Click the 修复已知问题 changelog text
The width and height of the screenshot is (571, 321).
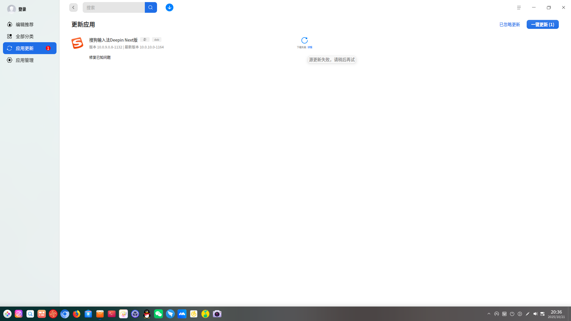click(x=100, y=57)
